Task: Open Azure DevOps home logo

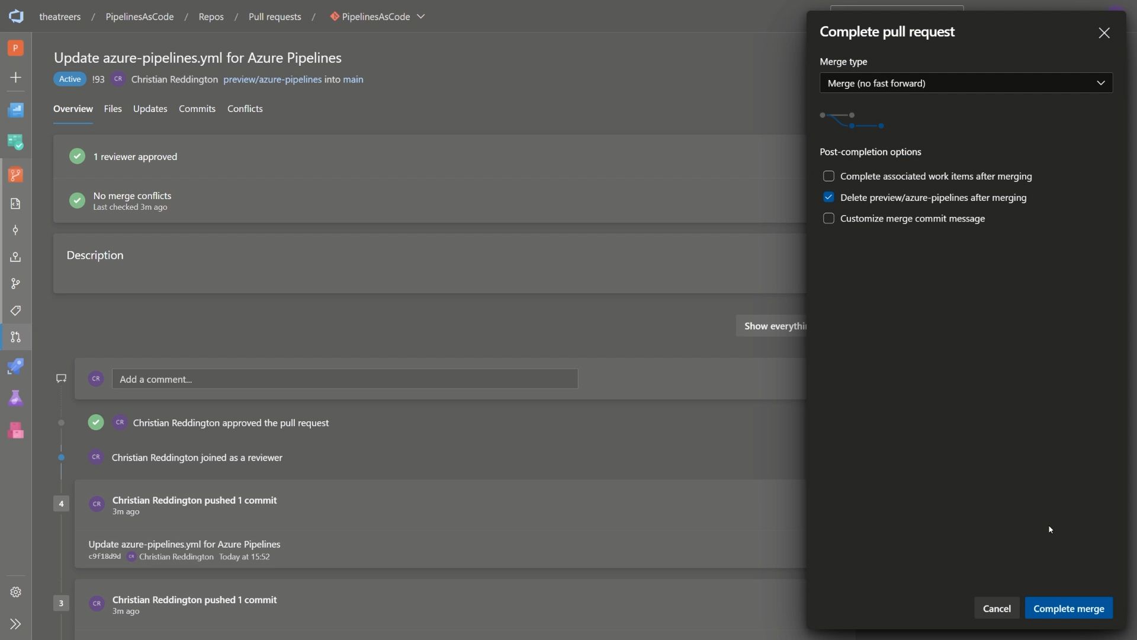Action: point(16,16)
